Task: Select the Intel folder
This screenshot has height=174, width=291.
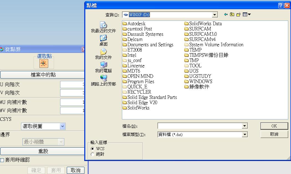Action: coord(129,55)
